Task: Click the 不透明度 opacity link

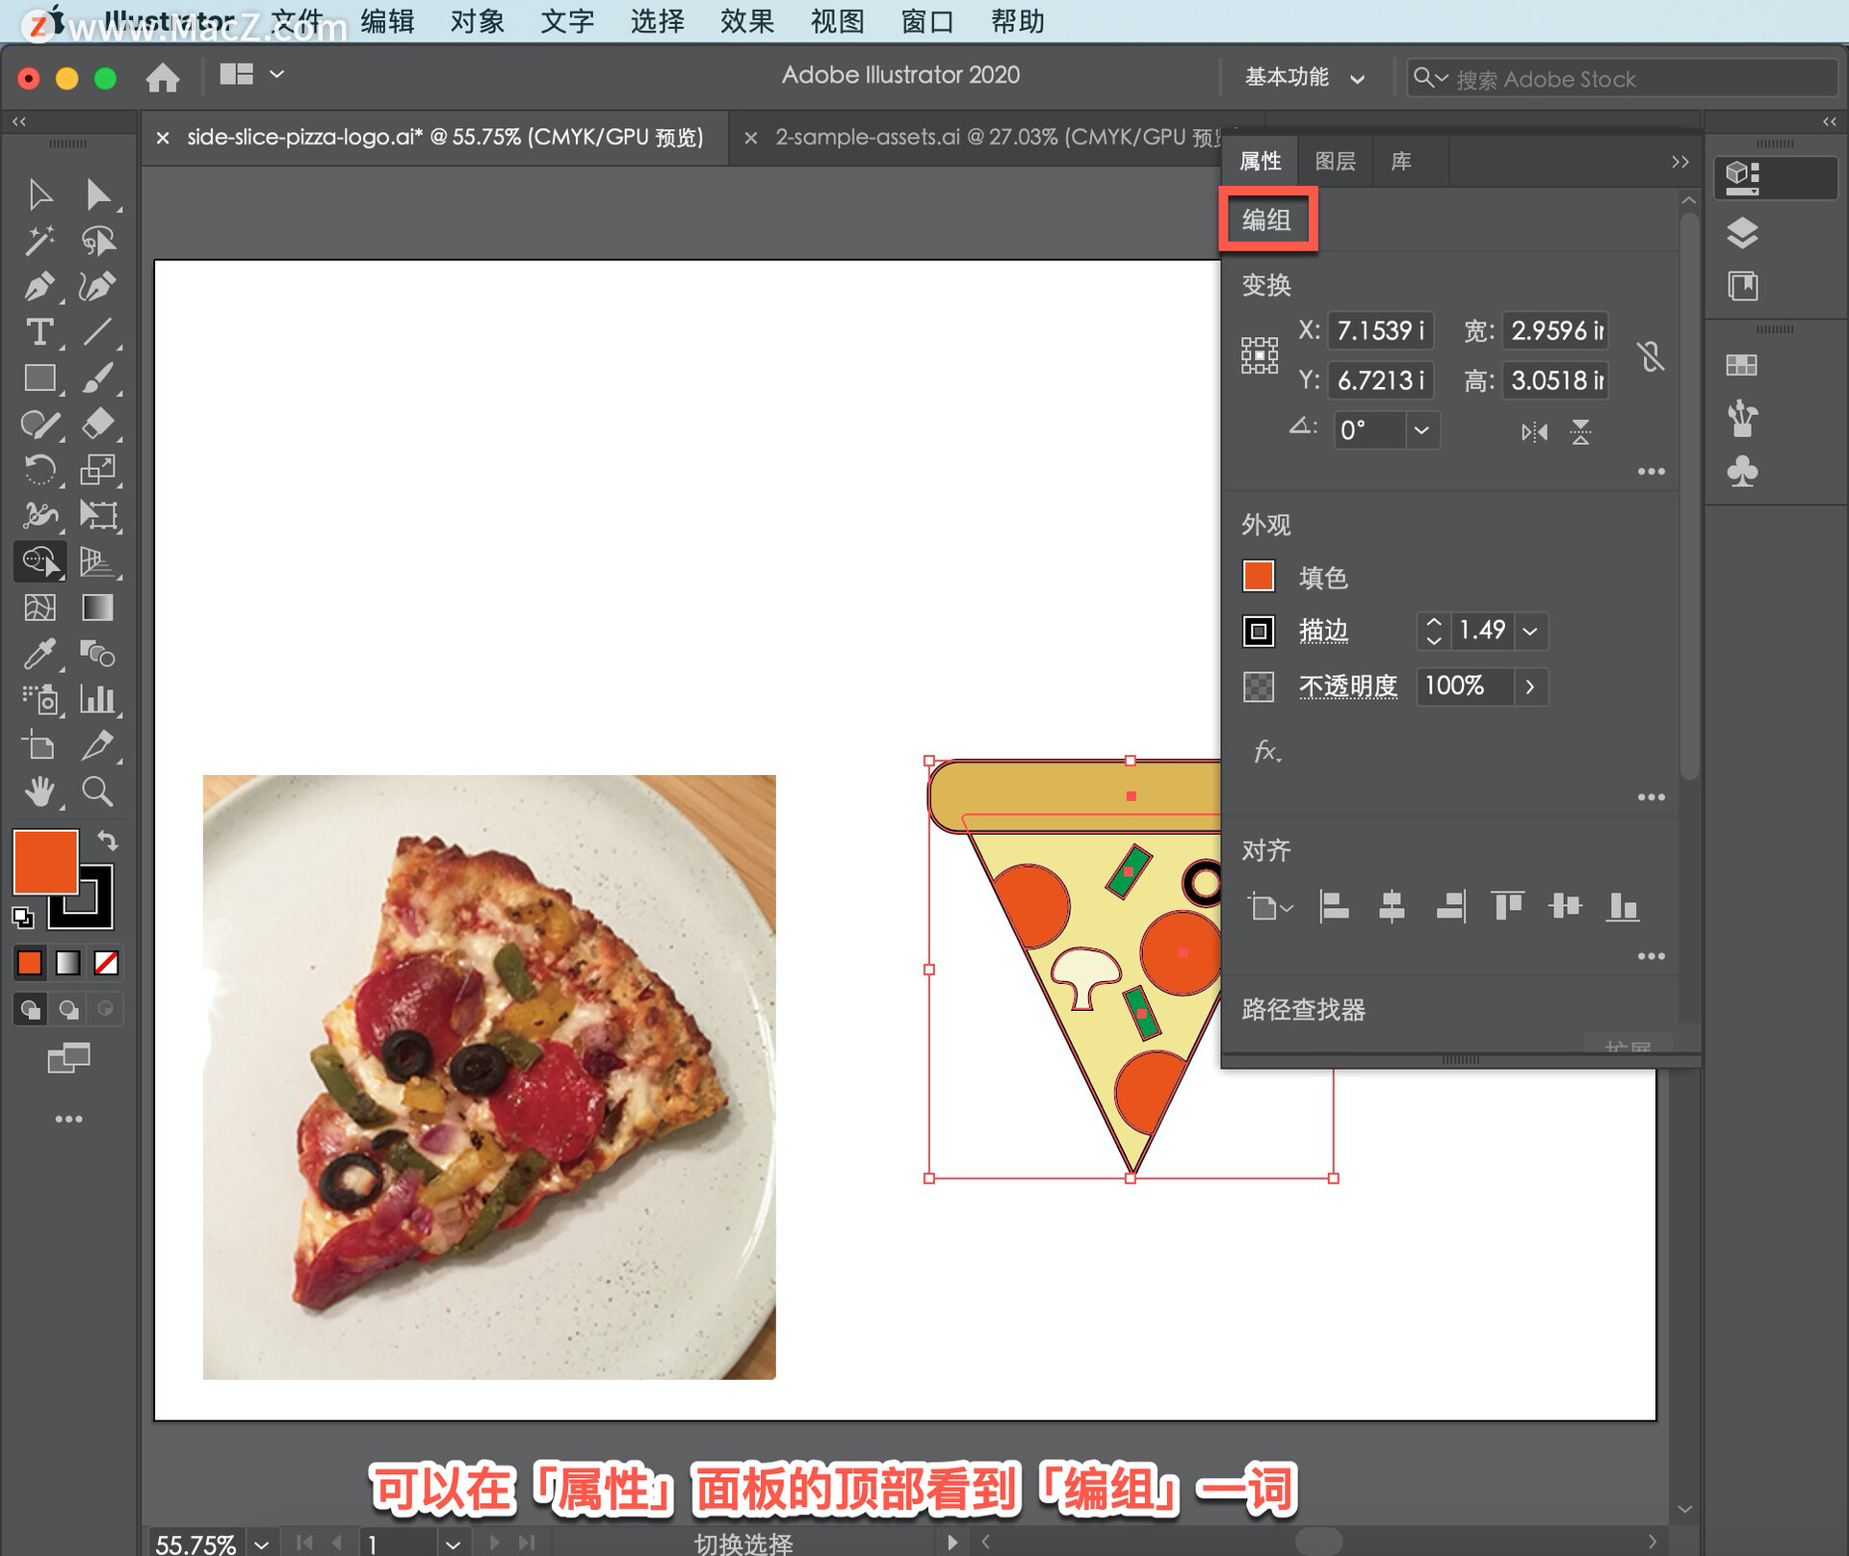Action: pyautogui.click(x=1348, y=687)
